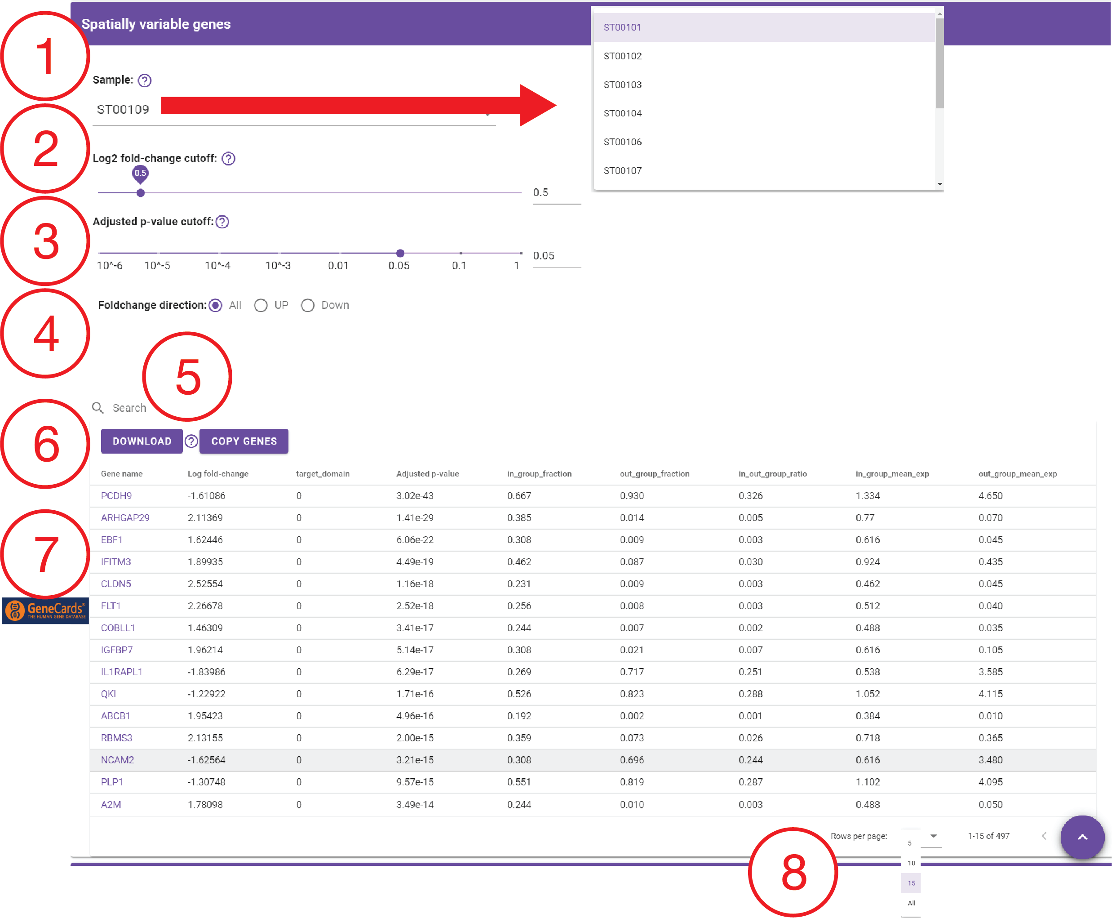Select the UP foldchange direction
Screen dimensions: 1112x918
coord(261,306)
